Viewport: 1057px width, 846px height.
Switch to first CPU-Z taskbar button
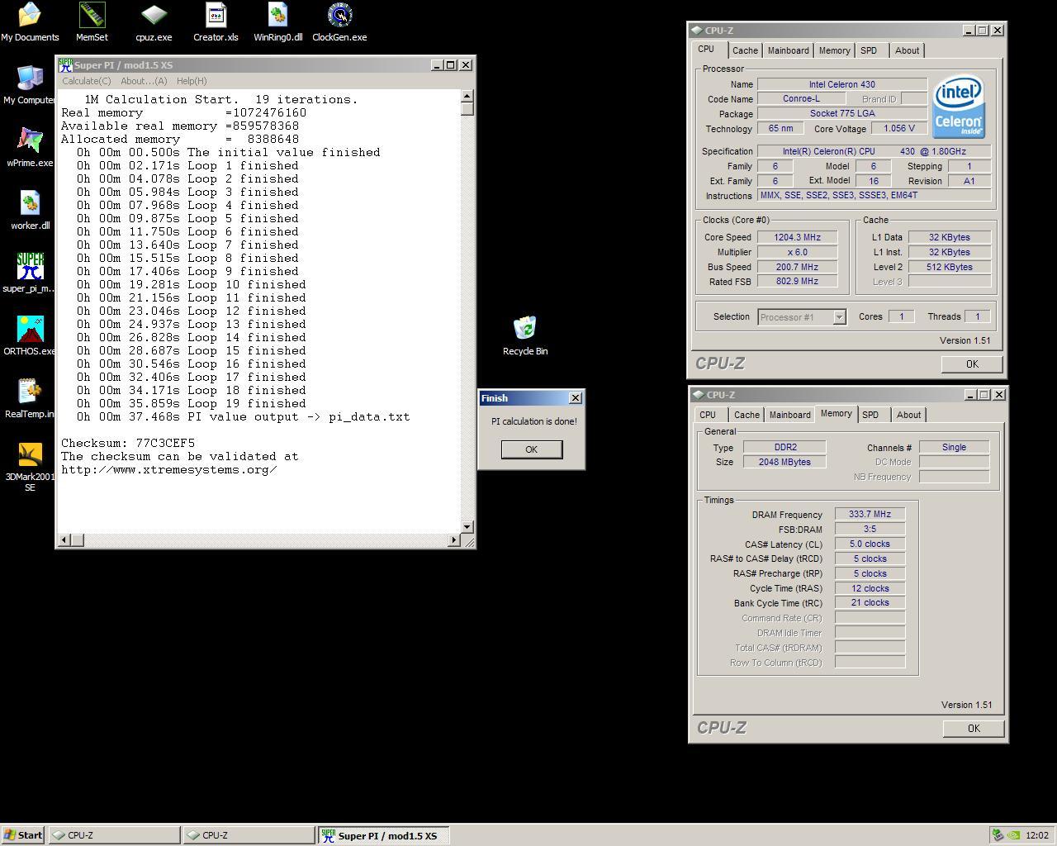pyautogui.click(x=114, y=835)
